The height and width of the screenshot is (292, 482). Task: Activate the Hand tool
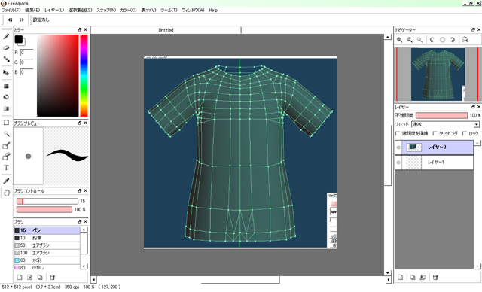6,193
